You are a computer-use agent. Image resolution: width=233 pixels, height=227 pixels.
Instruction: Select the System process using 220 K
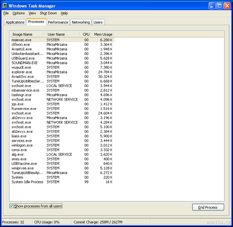pos(62,177)
